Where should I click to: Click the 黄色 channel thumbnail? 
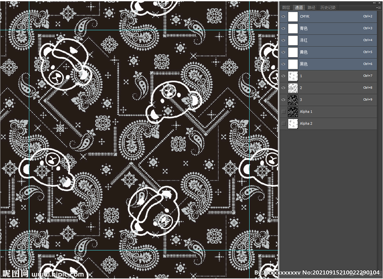293,52
